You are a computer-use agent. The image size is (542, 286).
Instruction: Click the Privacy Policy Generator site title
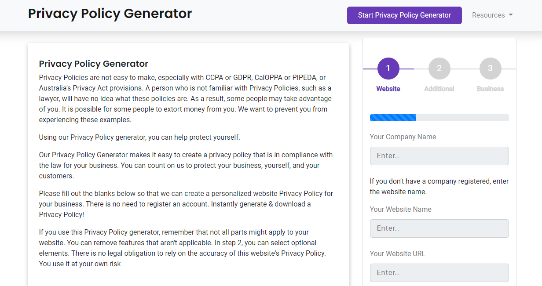110,14
